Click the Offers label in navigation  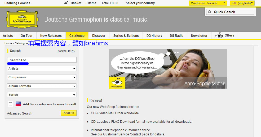229,35
